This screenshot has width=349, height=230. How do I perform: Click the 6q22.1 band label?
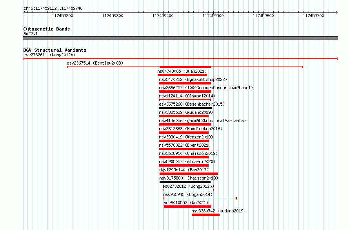point(31,34)
